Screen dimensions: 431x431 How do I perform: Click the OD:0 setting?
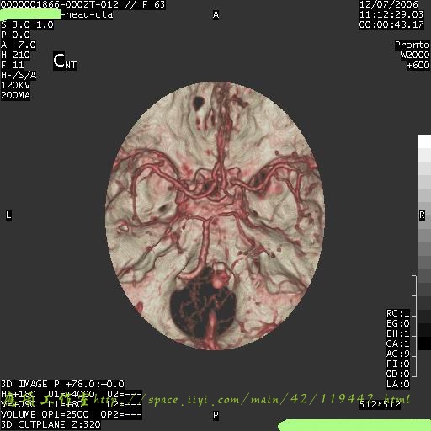(x=398, y=374)
